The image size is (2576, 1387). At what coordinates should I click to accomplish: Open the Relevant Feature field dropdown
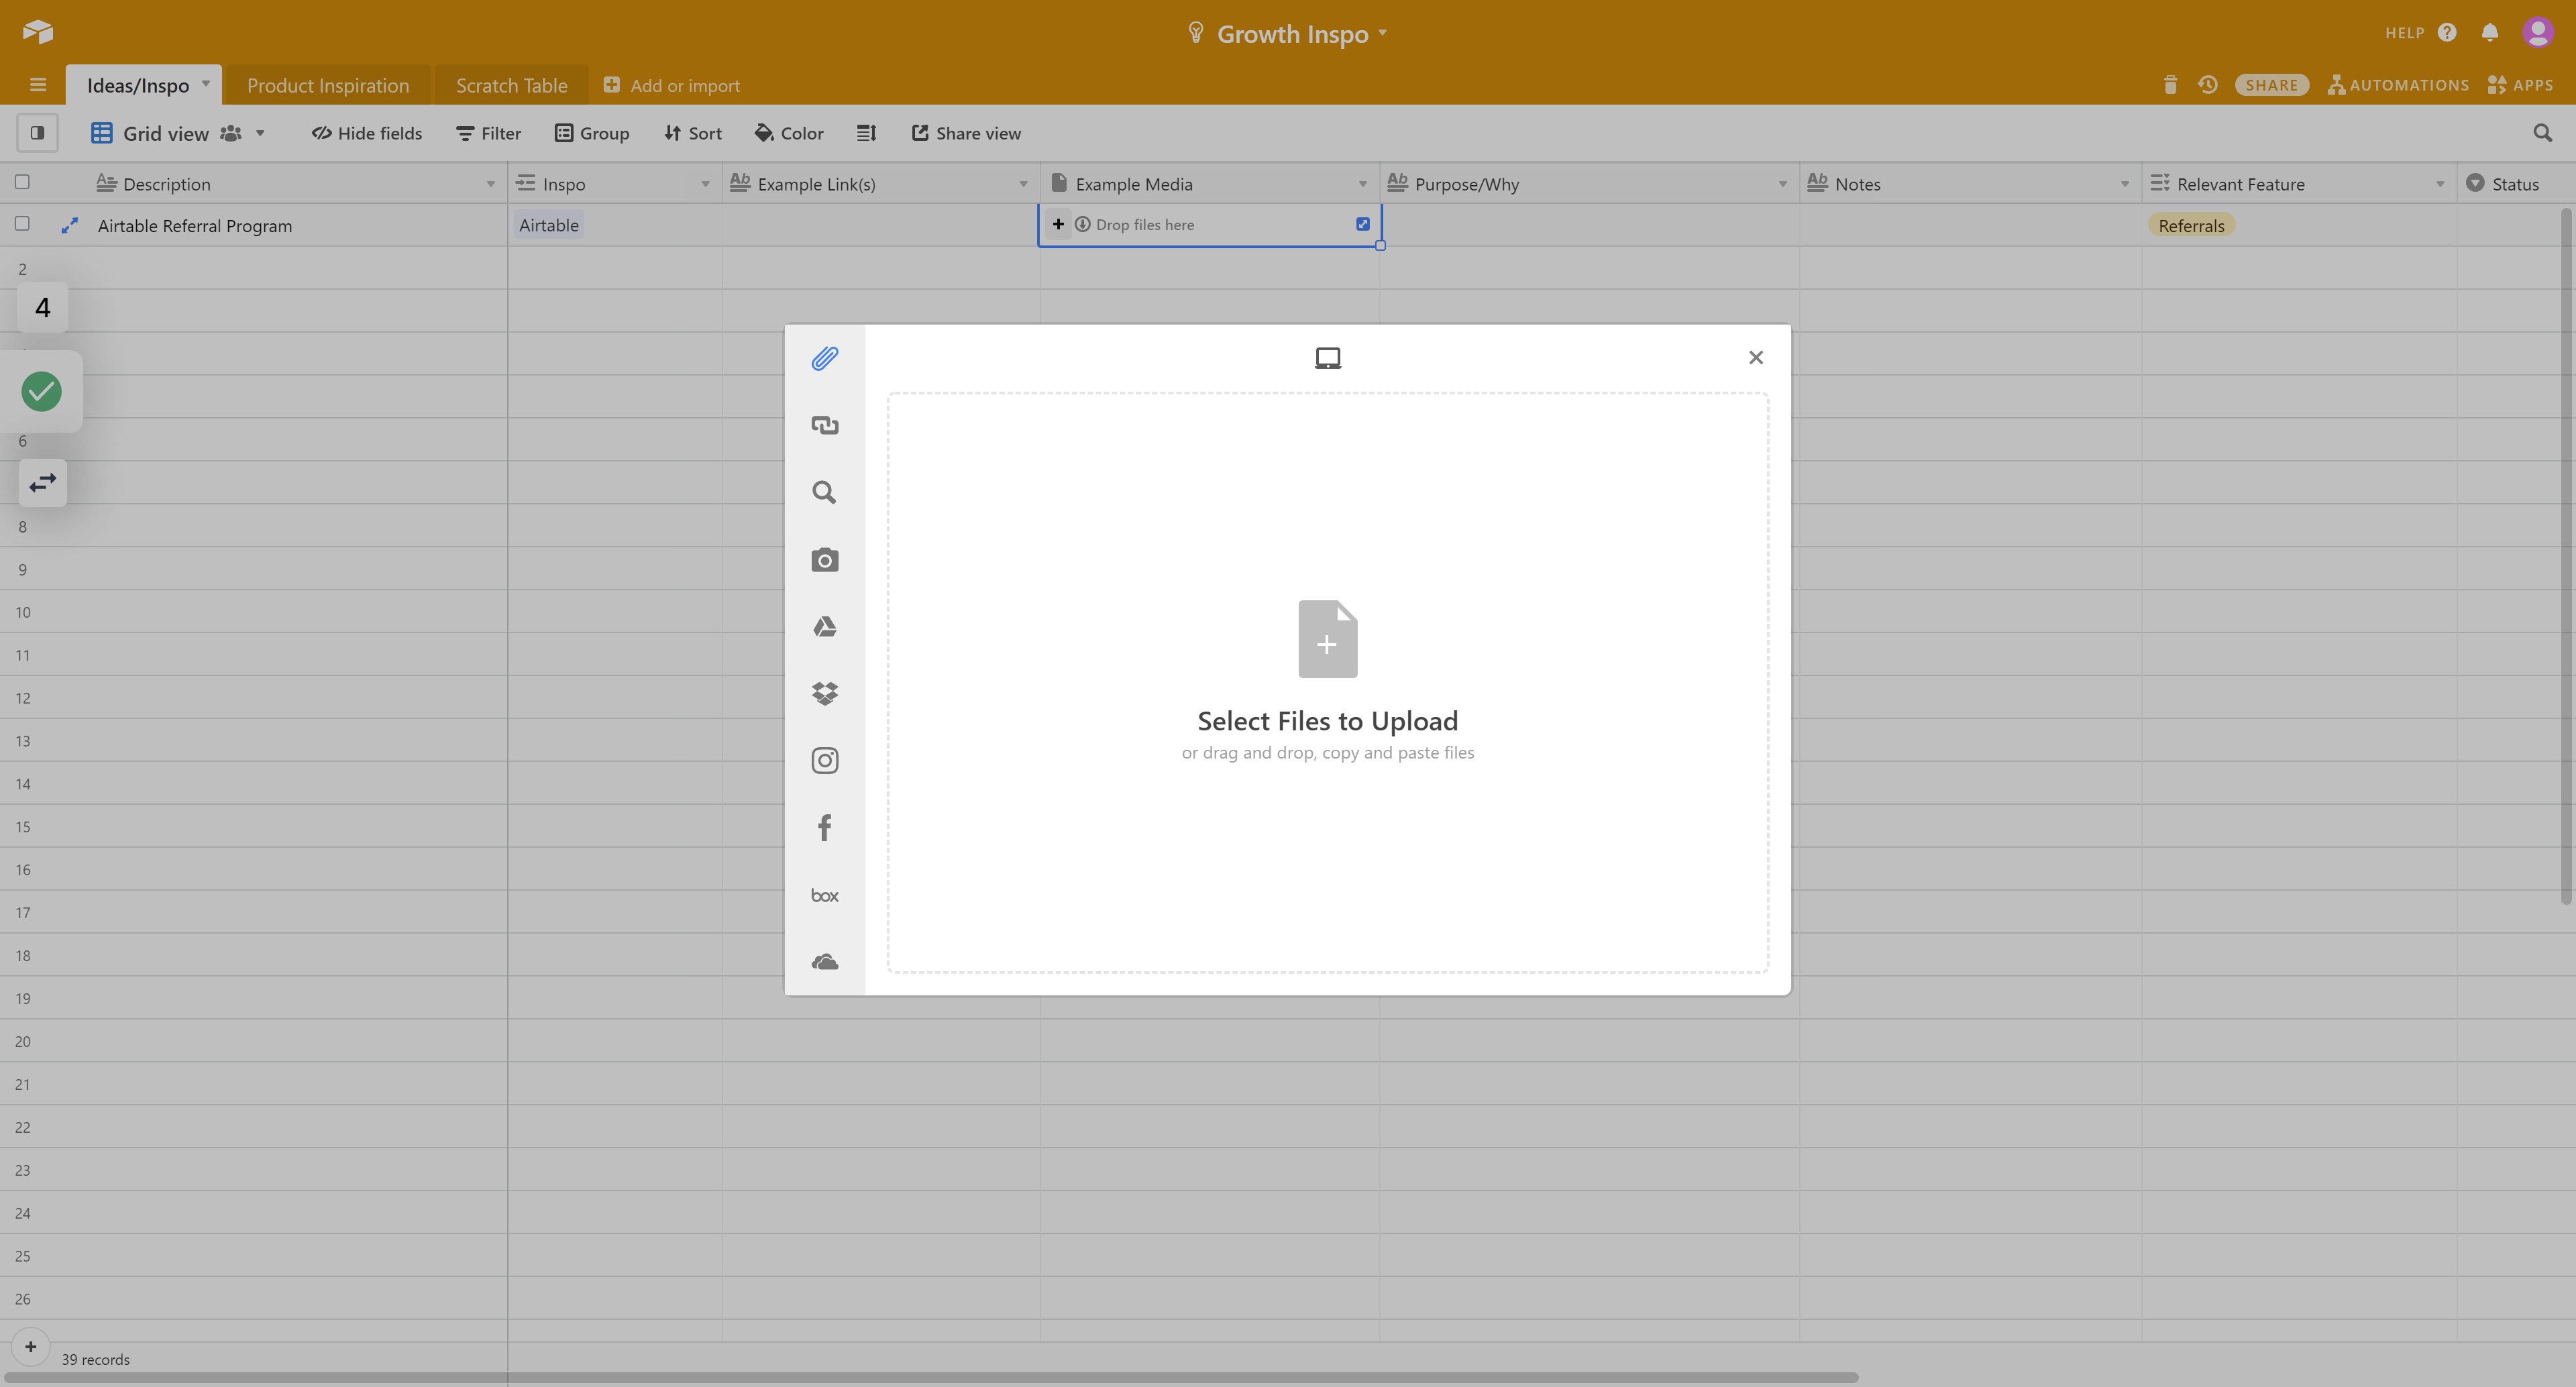pos(2439,184)
